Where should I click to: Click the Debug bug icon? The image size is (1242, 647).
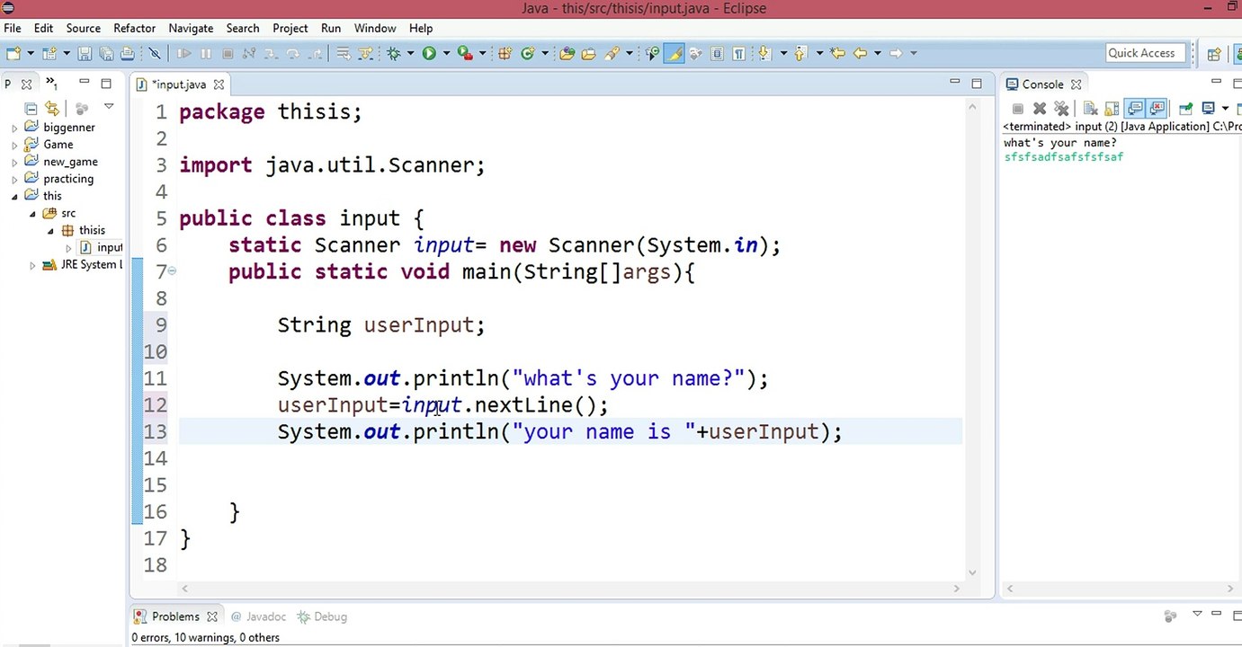pos(394,53)
